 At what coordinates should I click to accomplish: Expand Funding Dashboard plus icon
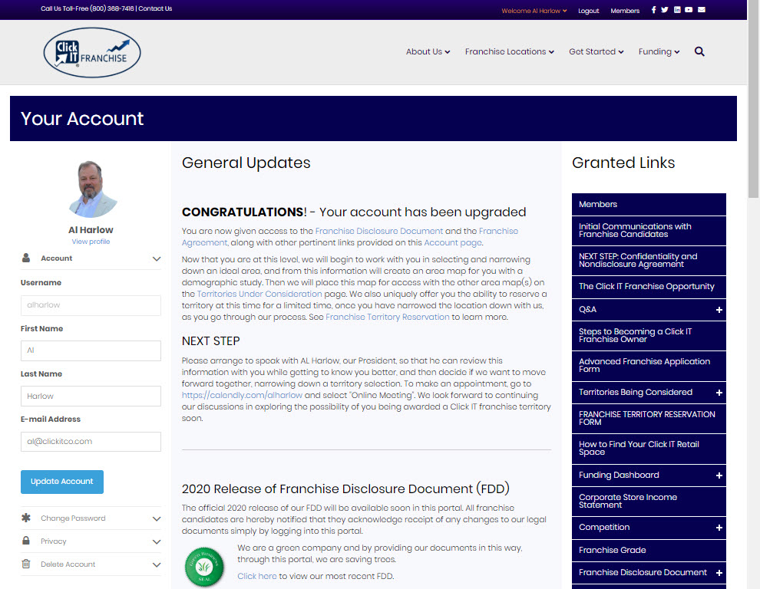pos(719,475)
